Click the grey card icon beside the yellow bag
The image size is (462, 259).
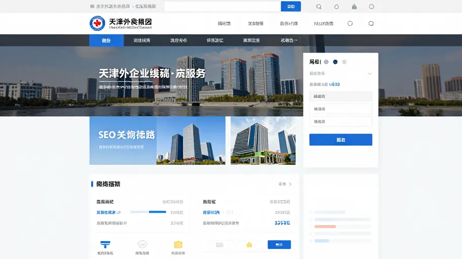(x=219, y=245)
